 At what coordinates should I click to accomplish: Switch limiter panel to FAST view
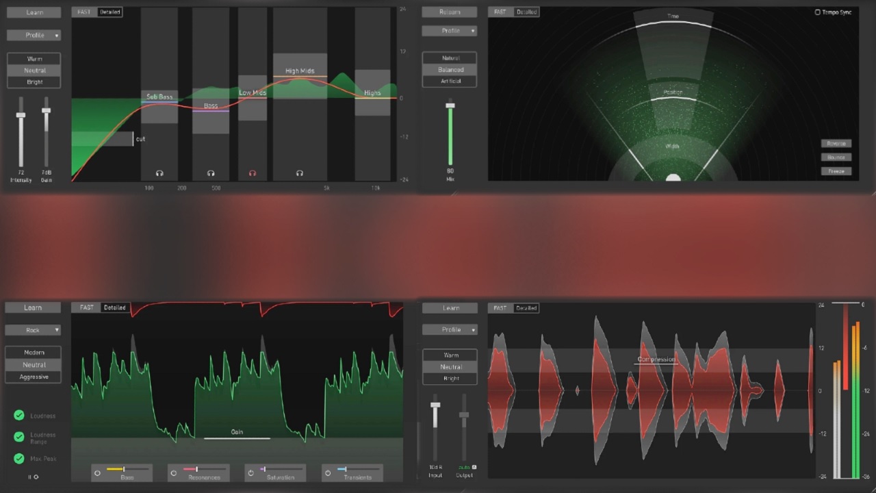pyautogui.click(x=86, y=308)
